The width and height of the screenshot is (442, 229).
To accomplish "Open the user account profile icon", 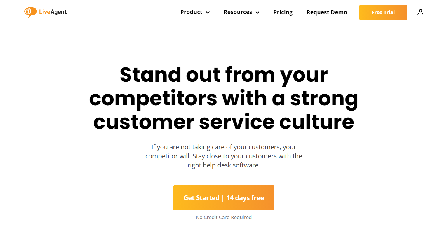I will (420, 12).
